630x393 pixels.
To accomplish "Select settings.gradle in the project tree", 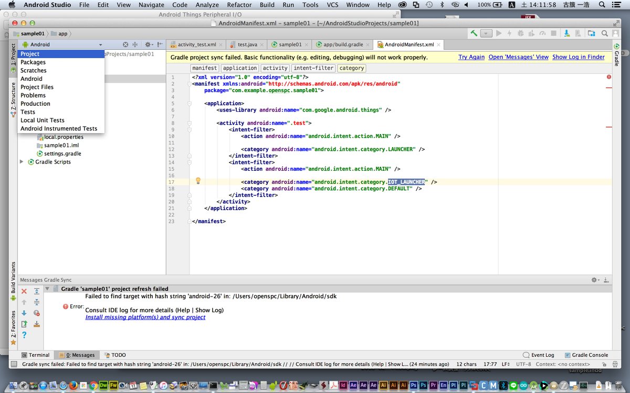I will click(58, 154).
